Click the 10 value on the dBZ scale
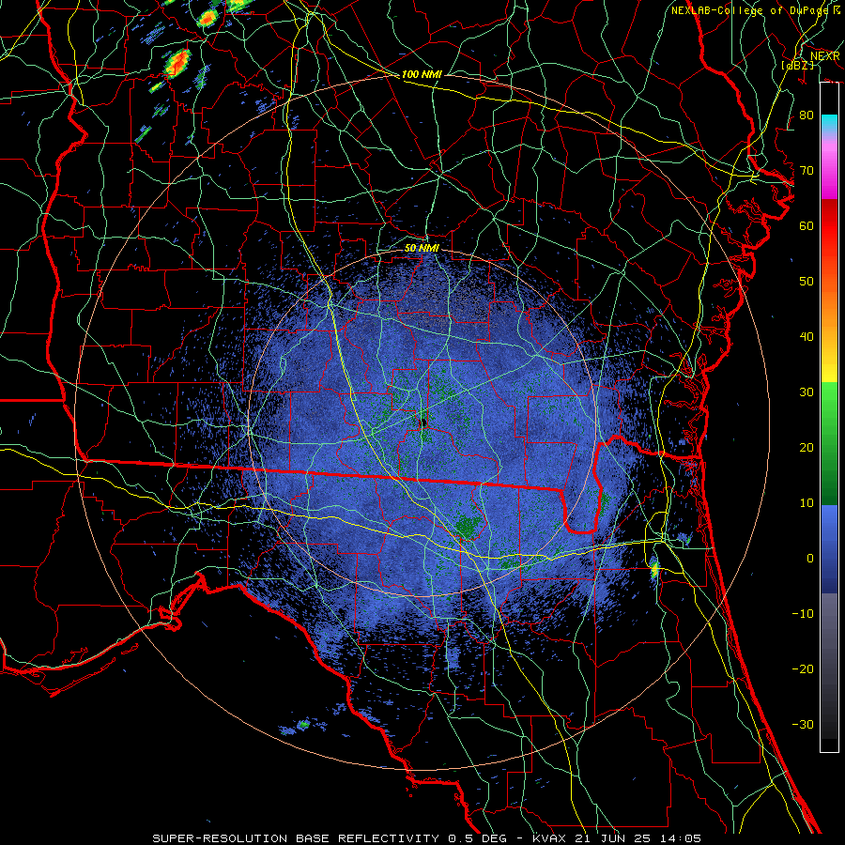This screenshot has height=845, width=845. (x=807, y=503)
